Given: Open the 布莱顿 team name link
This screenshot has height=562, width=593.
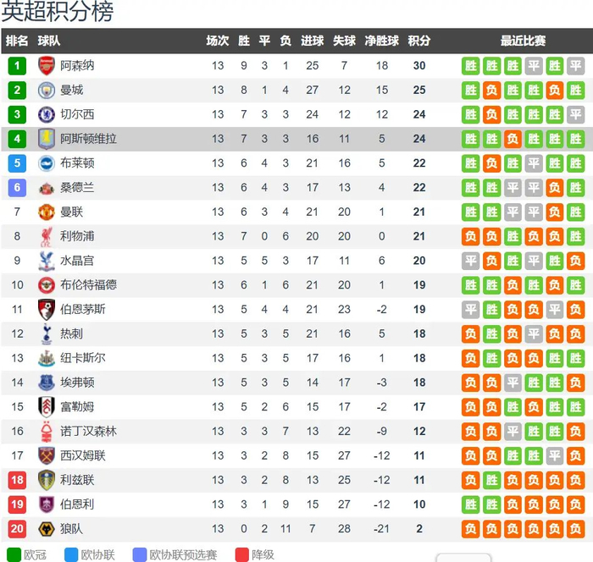Looking at the screenshot, I should (77, 163).
